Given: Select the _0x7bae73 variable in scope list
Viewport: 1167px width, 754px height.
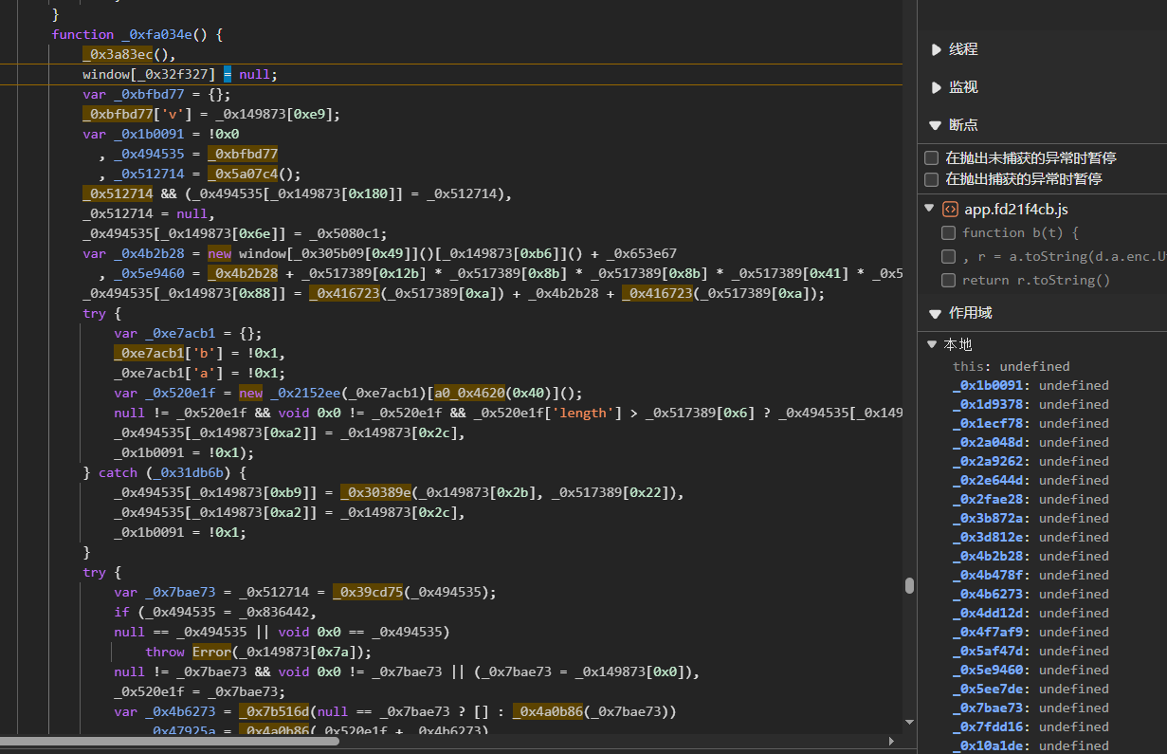Looking at the screenshot, I should tap(988, 708).
